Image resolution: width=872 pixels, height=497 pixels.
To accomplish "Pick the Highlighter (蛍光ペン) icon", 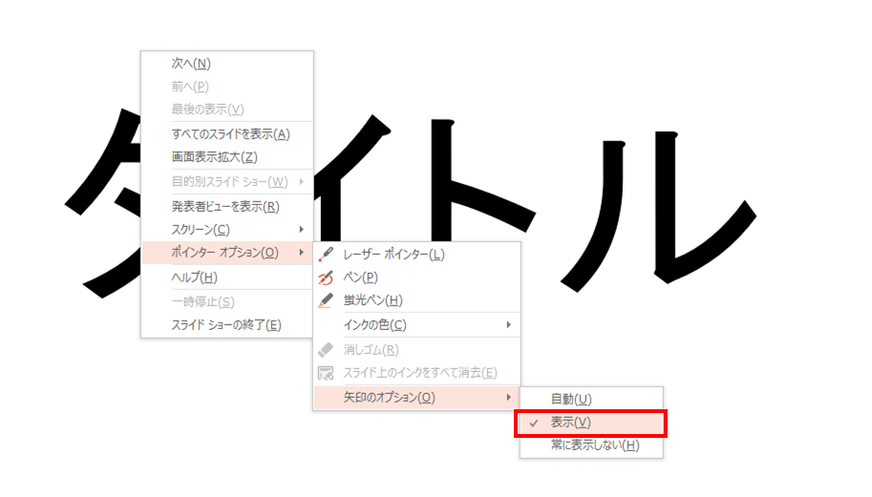I will tap(326, 300).
